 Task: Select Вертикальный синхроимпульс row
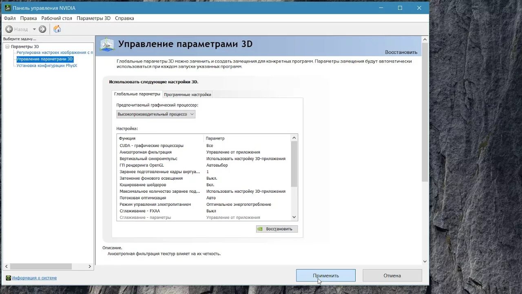point(204,158)
